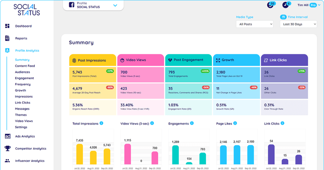Open Link Clicks submenu link
Screen dimensions: 324x170
[22, 102]
